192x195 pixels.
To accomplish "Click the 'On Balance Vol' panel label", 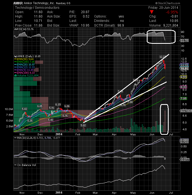I will pyautogui.click(x=26, y=165).
